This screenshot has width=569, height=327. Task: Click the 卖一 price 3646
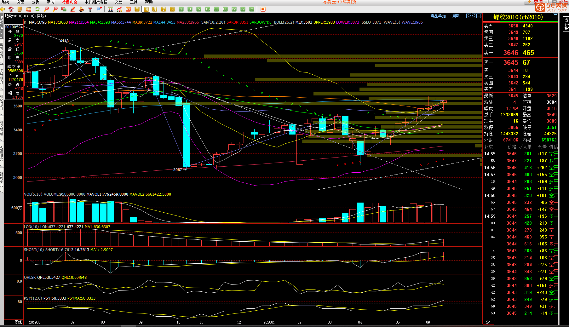pyautogui.click(x=511, y=53)
